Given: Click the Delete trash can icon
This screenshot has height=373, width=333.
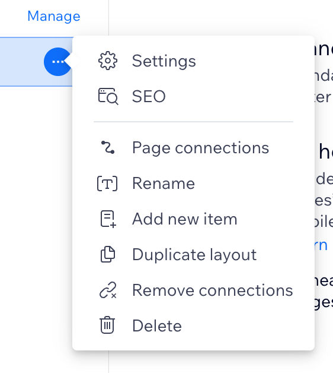Looking at the screenshot, I should click(107, 325).
